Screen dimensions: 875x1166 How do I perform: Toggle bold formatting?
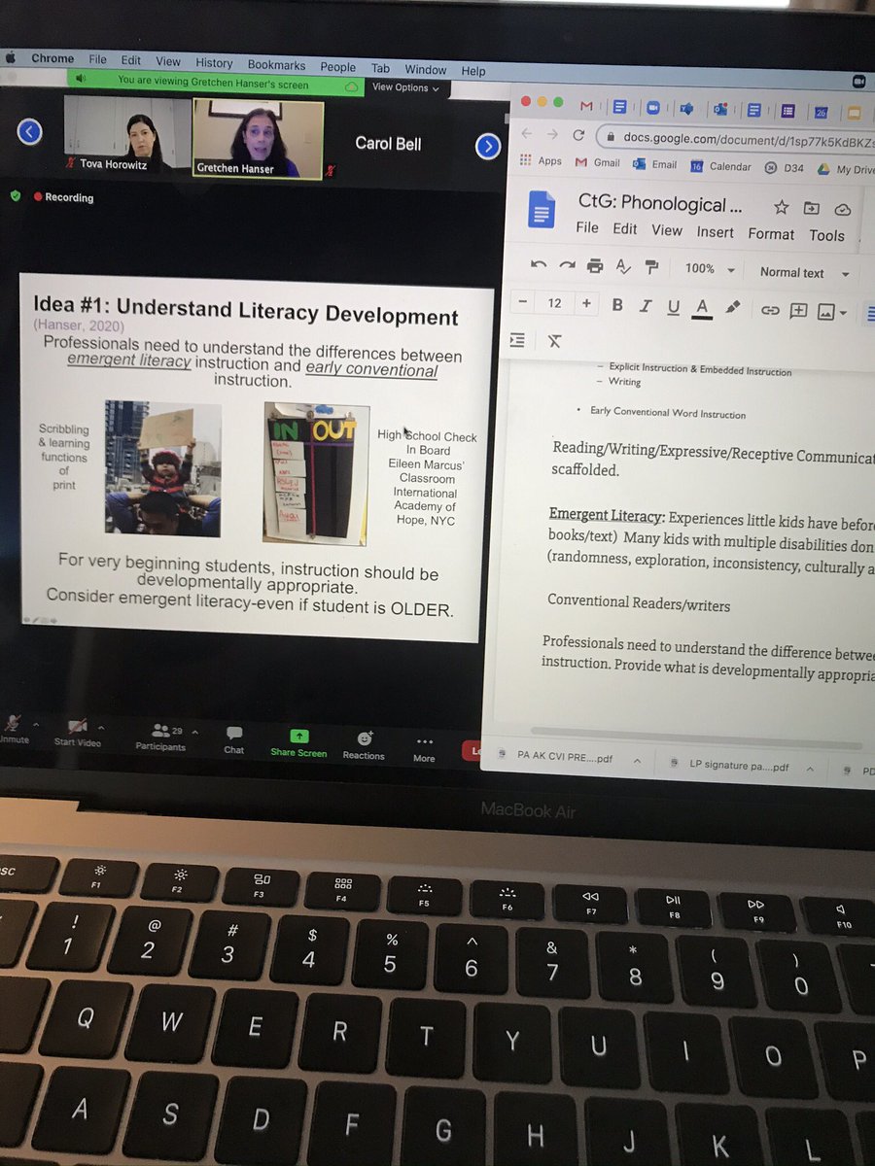click(x=617, y=304)
